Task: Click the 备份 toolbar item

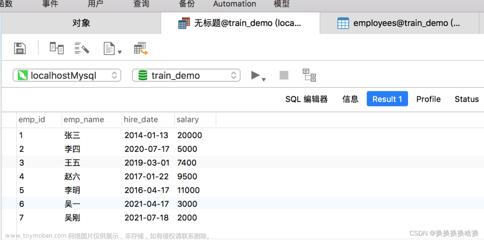Action: [187, 4]
